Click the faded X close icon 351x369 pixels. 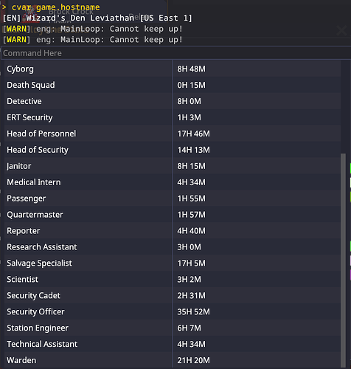coord(341,31)
